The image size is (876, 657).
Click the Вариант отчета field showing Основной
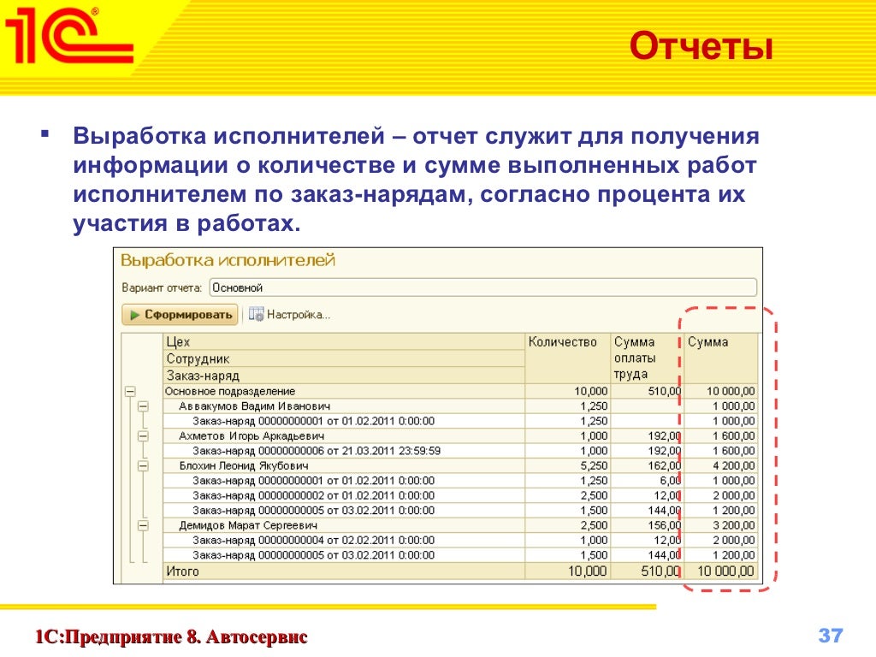point(482,287)
